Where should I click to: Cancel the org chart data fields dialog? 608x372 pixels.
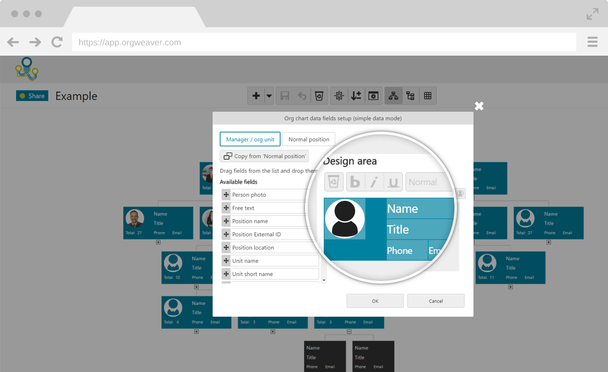[x=436, y=301]
